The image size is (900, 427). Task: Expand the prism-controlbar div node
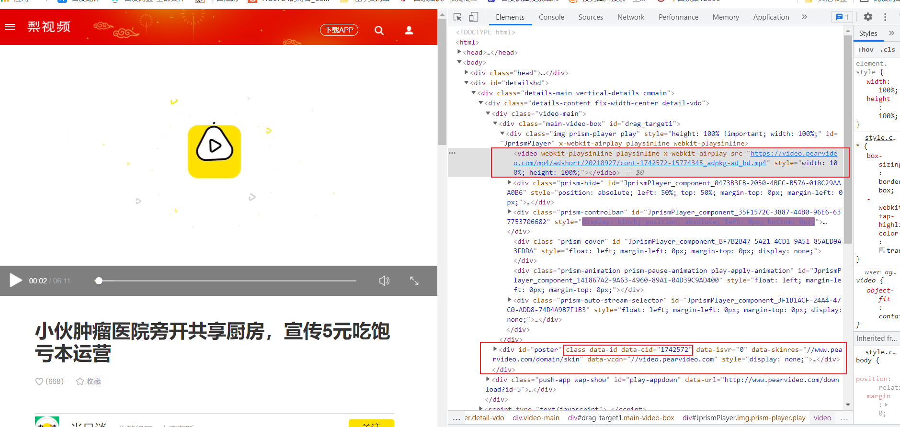point(510,212)
